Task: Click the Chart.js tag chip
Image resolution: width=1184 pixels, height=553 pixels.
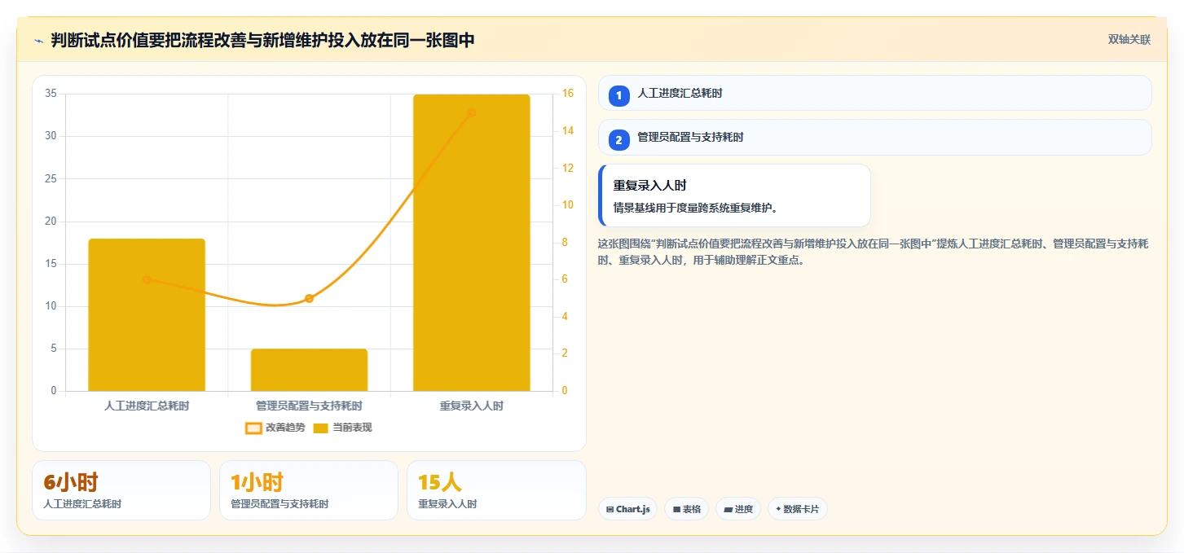Action: (x=627, y=509)
